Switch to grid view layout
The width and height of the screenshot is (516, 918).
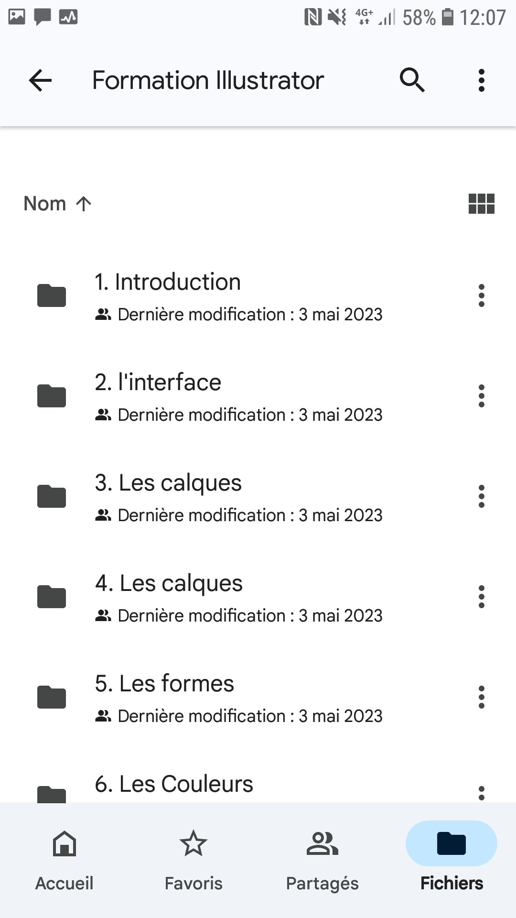click(x=481, y=204)
